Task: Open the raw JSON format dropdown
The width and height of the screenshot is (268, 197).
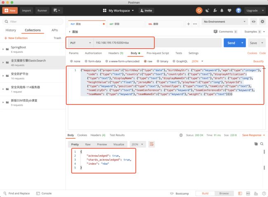Action: coord(197,61)
